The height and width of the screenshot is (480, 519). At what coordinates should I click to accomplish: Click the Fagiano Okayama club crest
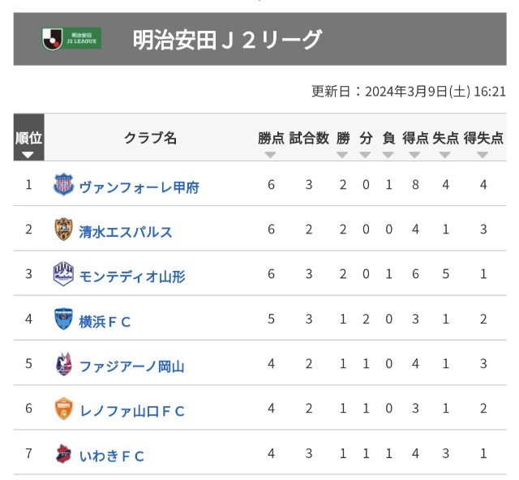[x=63, y=364]
